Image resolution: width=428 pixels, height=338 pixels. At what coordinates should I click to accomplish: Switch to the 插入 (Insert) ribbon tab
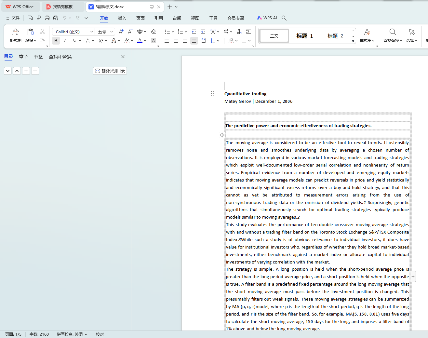[122, 18]
